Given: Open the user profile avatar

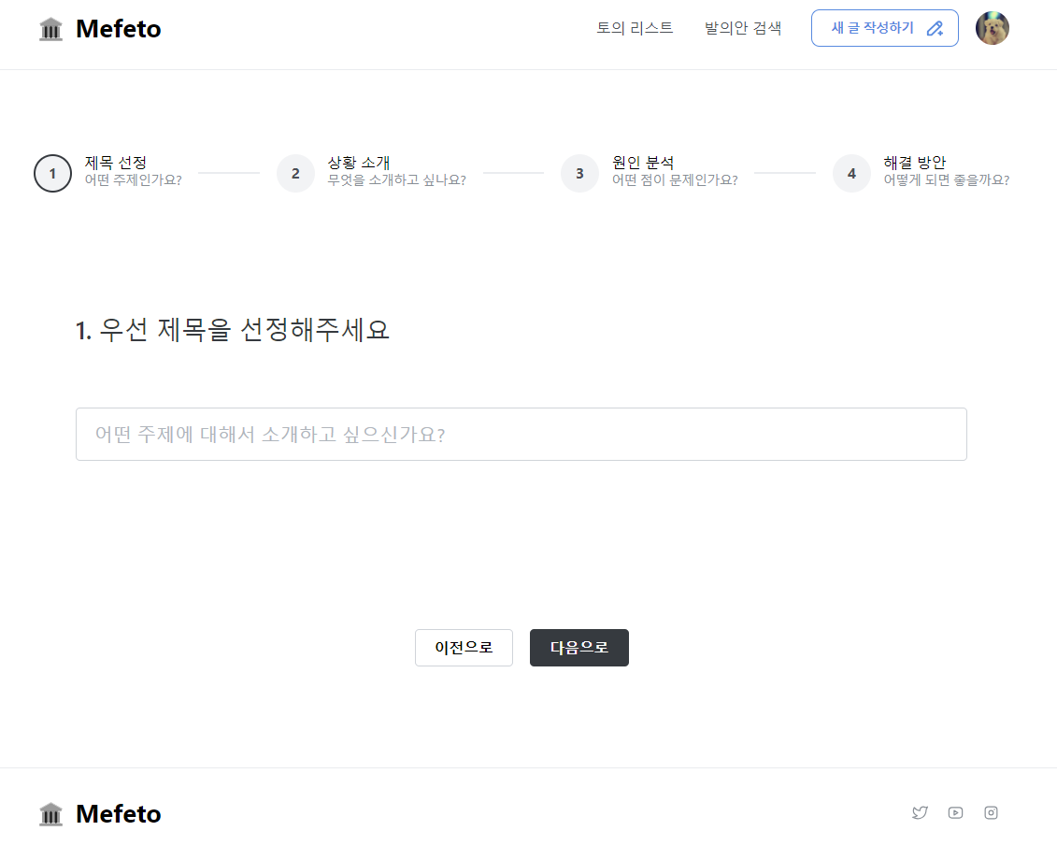Looking at the screenshot, I should point(993,28).
